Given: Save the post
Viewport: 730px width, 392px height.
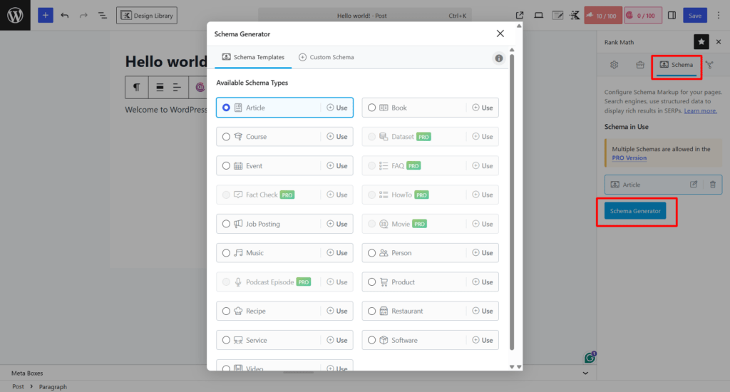Looking at the screenshot, I should pos(695,16).
